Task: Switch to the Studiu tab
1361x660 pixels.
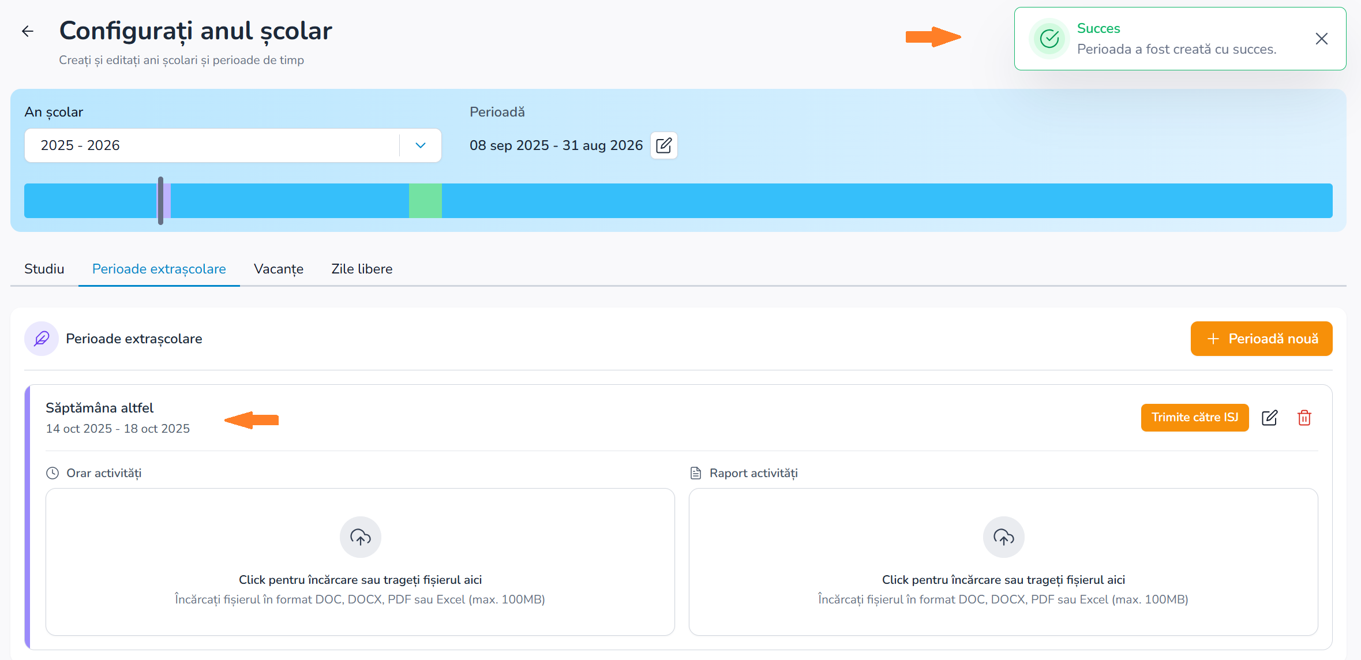Action: 44,269
